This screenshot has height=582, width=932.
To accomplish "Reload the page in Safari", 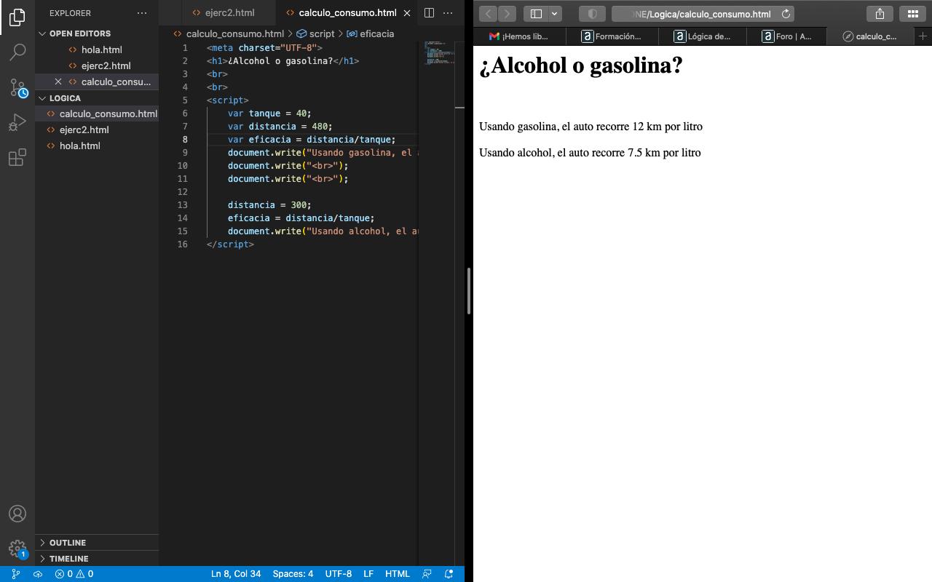I will point(786,14).
